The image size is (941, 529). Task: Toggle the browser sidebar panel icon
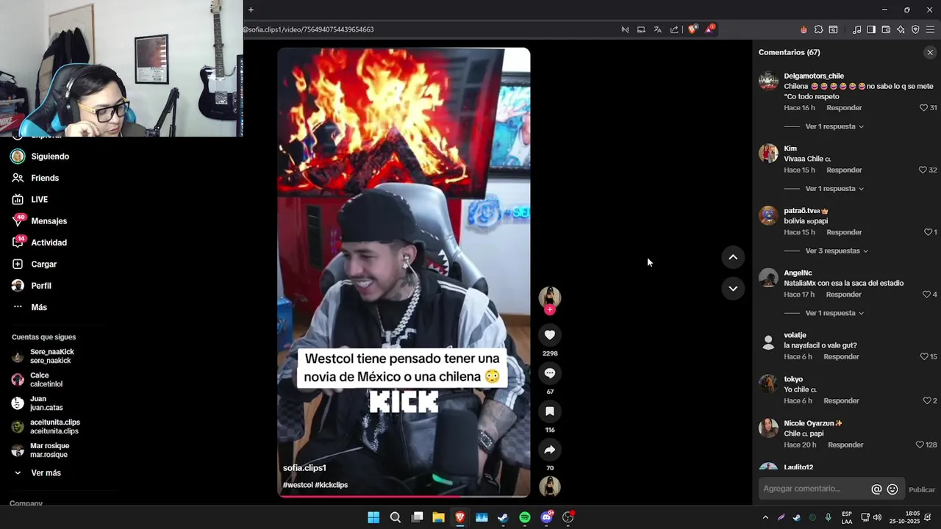point(871,29)
